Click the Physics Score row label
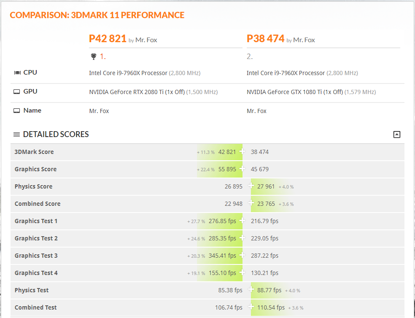Image resolution: width=415 pixels, height=318 pixels. (33, 186)
